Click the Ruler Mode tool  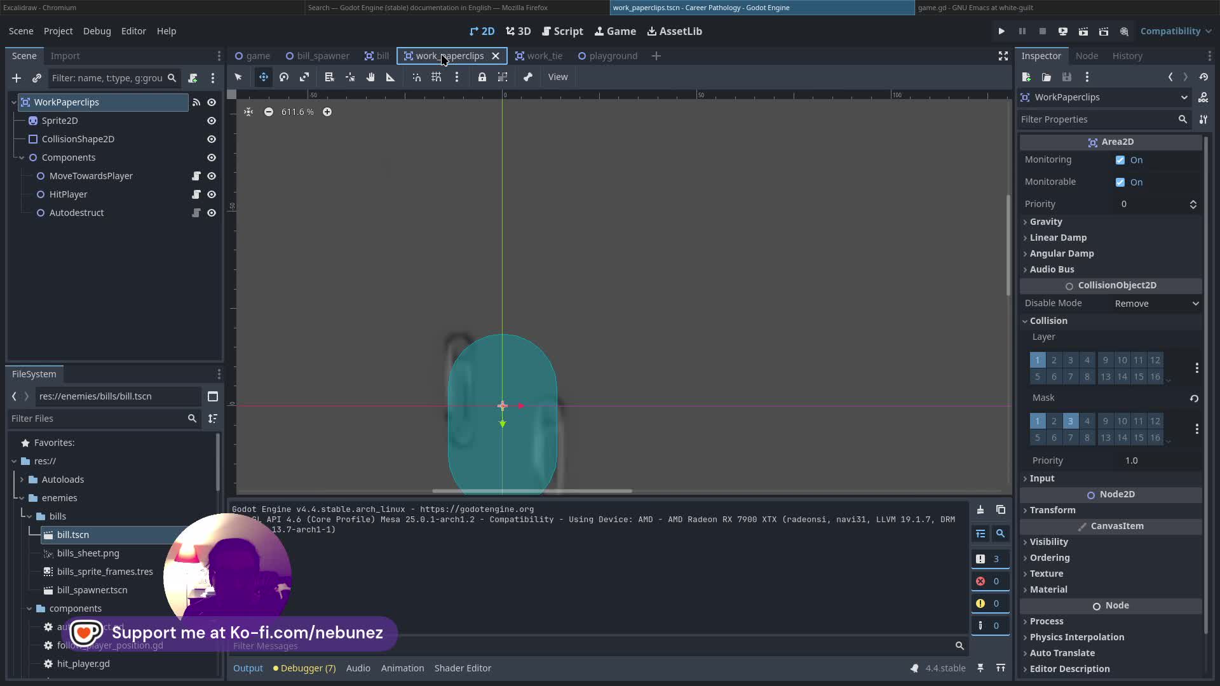(391, 77)
